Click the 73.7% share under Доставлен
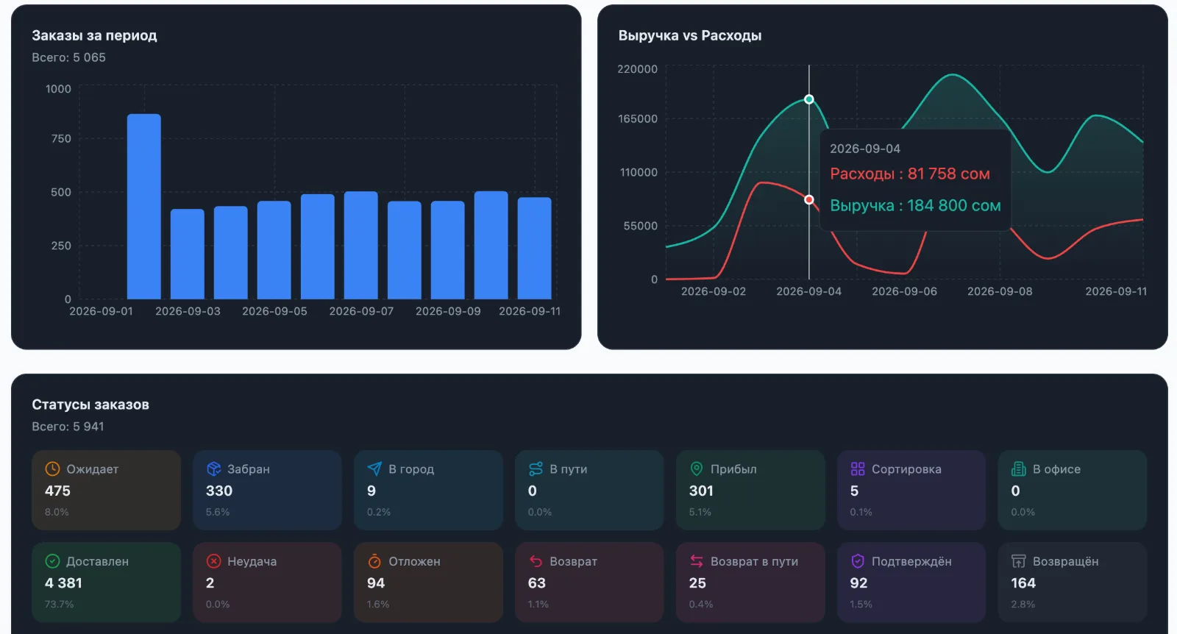Image resolution: width=1177 pixels, height=634 pixels. tap(60, 605)
